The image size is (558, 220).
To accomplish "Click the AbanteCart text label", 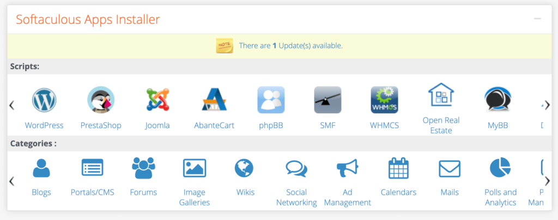I will (x=214, y=125).
